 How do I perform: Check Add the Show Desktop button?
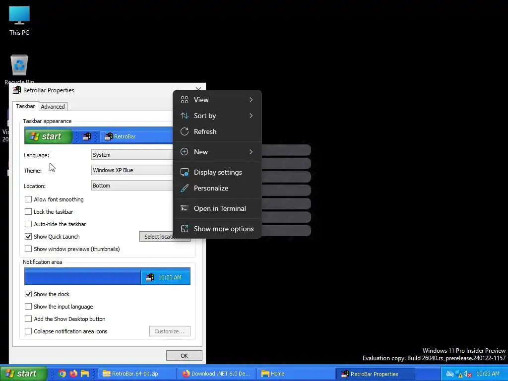[x=28, y=319]
